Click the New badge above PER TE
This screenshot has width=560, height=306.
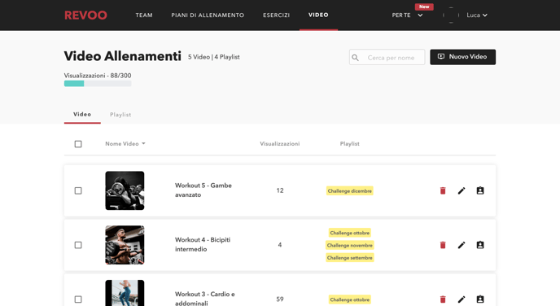(424, 7)
